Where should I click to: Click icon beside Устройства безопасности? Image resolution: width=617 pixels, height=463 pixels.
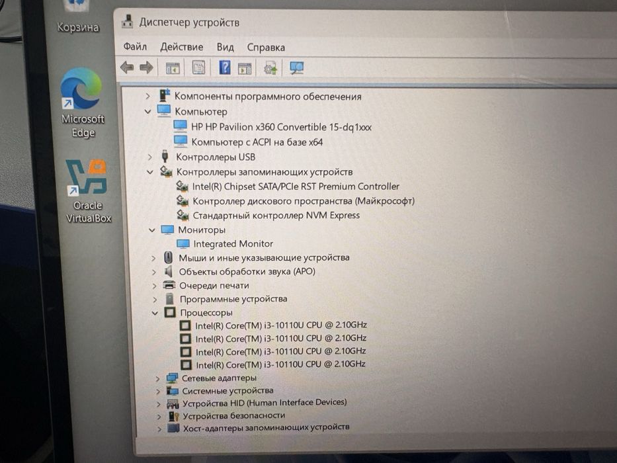point(173,416)
